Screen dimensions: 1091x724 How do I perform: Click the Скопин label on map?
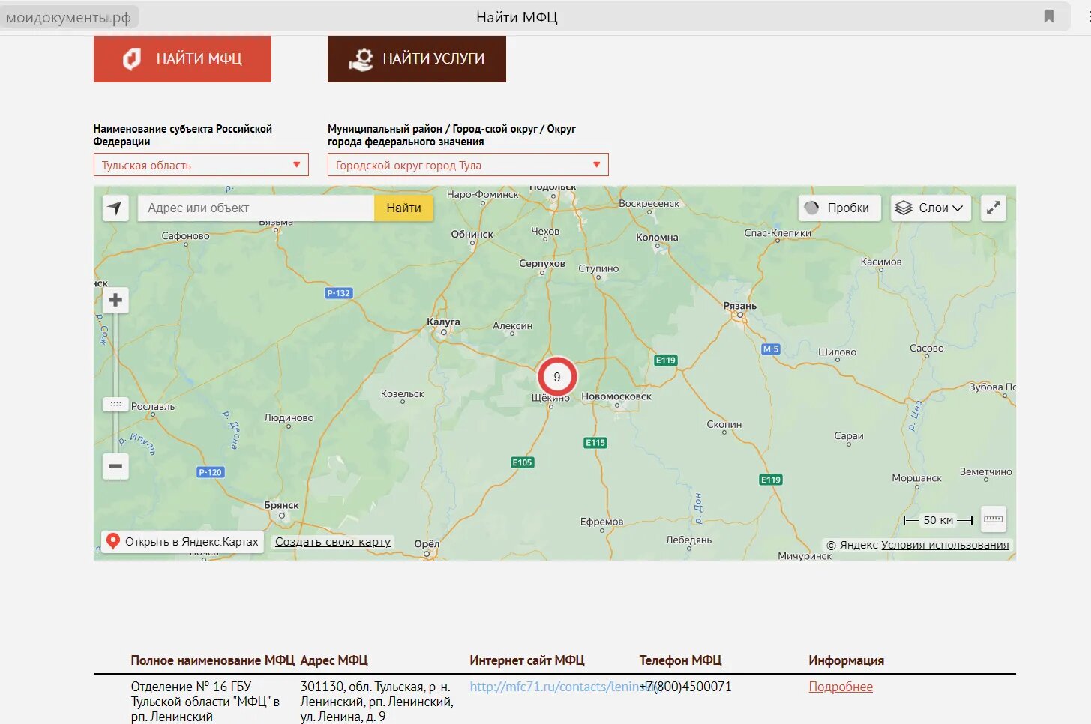pyautogui.click(x=724, y=424)
